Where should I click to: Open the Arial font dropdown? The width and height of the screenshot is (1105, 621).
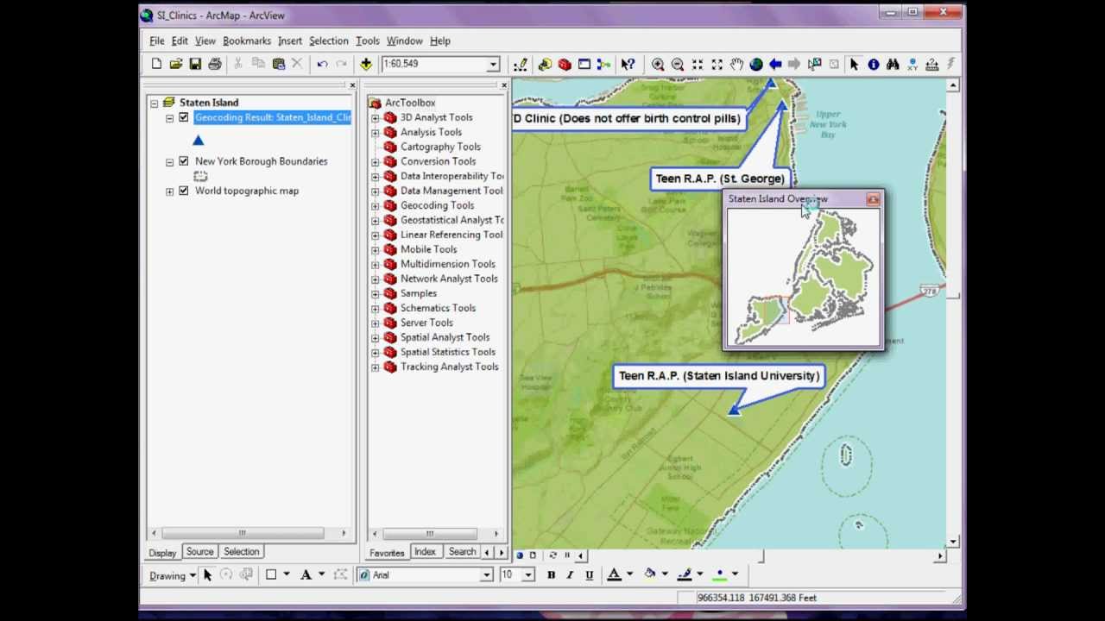click(487, 575)
